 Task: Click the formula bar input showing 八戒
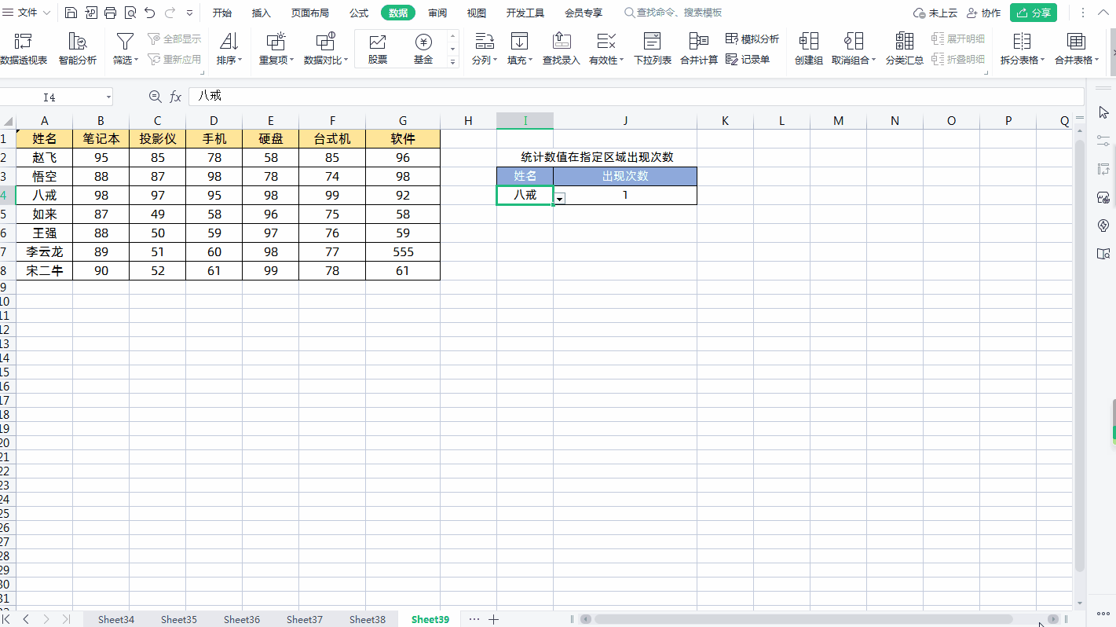(x=635, y=96)
